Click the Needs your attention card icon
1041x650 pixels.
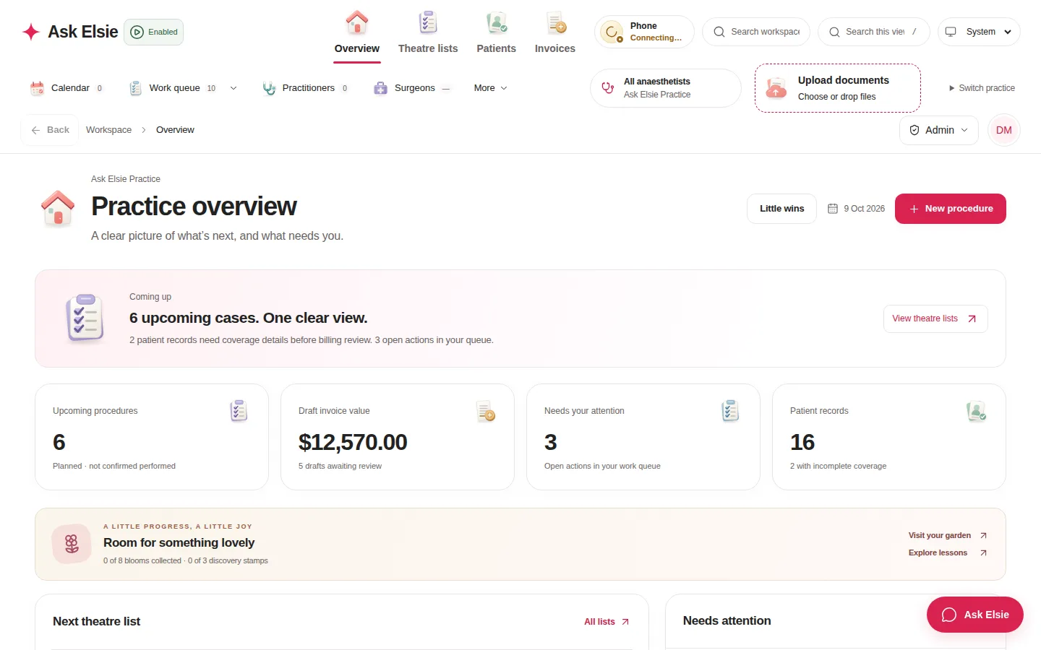(730, 411)
